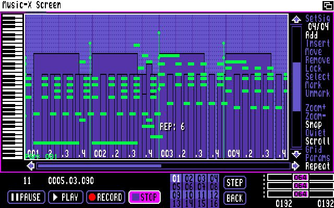Click the vertical scrollbar thumb

pos(296,87)
